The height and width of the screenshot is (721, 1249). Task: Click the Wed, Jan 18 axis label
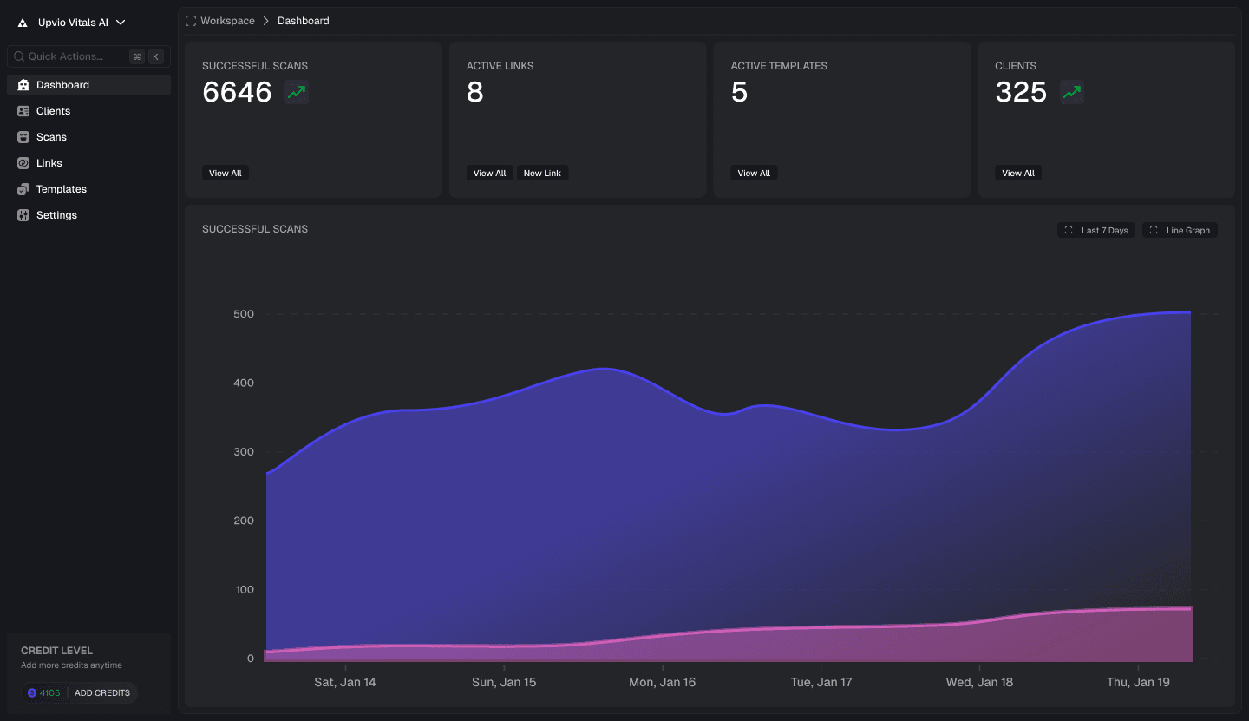979,682
